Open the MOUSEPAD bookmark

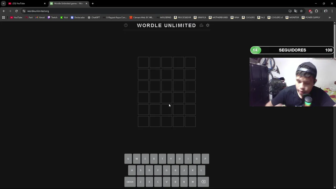(164, 17)
